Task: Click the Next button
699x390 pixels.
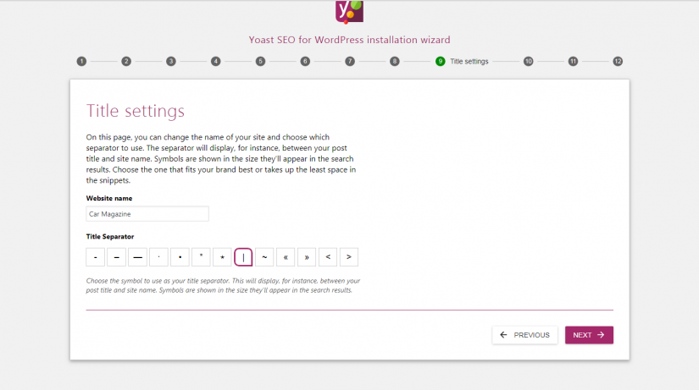Action: pyautogui.click(x=589, y=335)
